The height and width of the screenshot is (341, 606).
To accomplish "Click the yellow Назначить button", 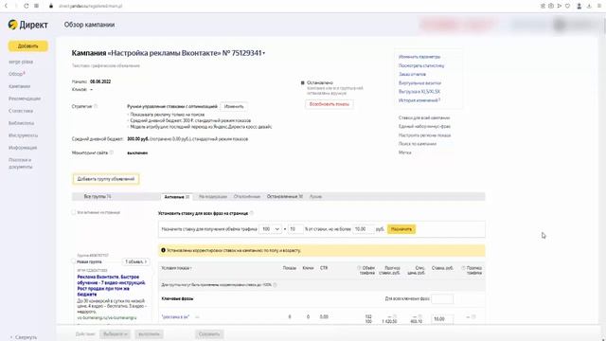I will click(401, 229).
